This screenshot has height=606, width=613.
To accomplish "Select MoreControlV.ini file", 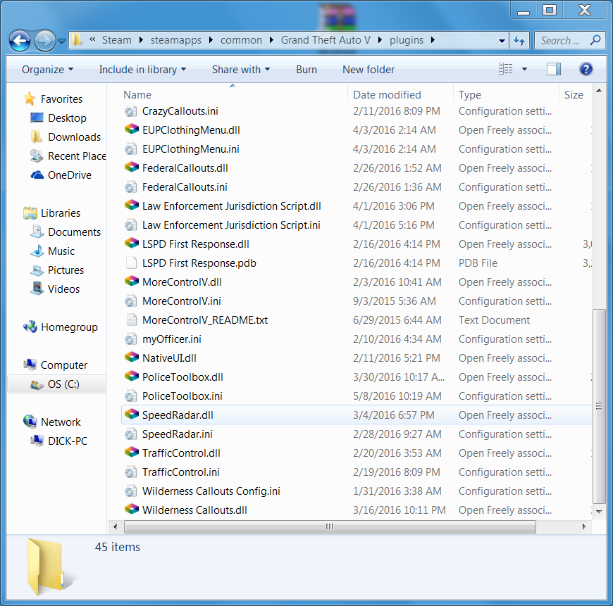I will [x=173, y=301].
